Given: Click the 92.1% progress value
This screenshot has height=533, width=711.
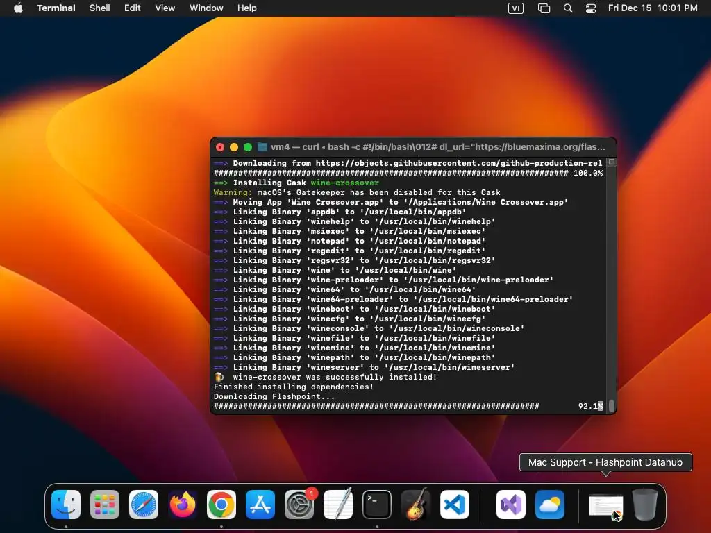Looking at the screenshot, I should 590,406.
